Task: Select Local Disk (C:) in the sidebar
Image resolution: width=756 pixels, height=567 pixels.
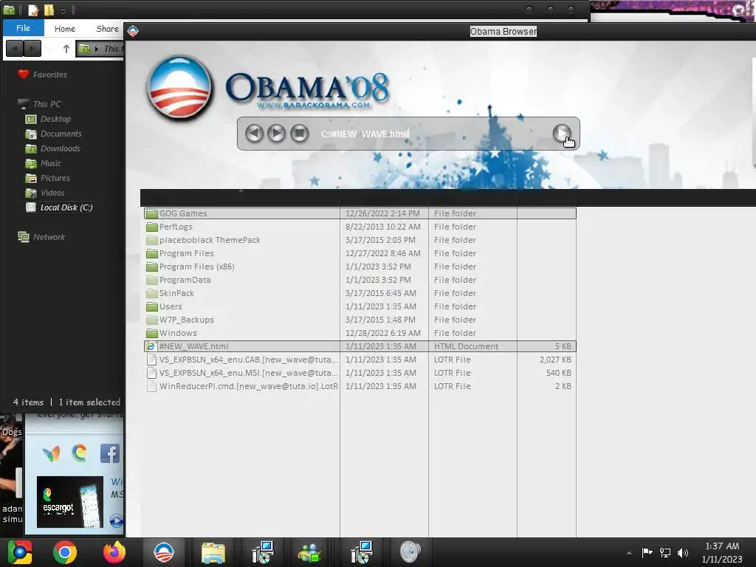Action: click(66, 207)
